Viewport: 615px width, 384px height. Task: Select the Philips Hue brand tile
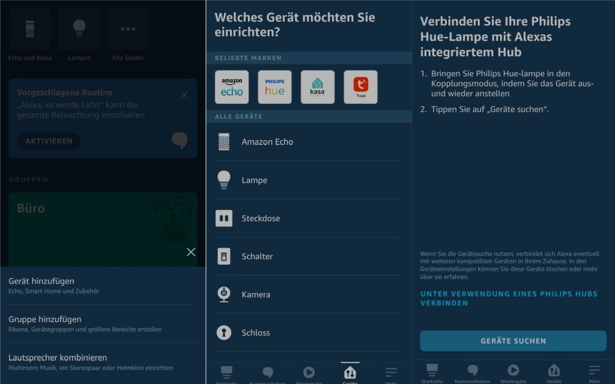pos(274,87)
